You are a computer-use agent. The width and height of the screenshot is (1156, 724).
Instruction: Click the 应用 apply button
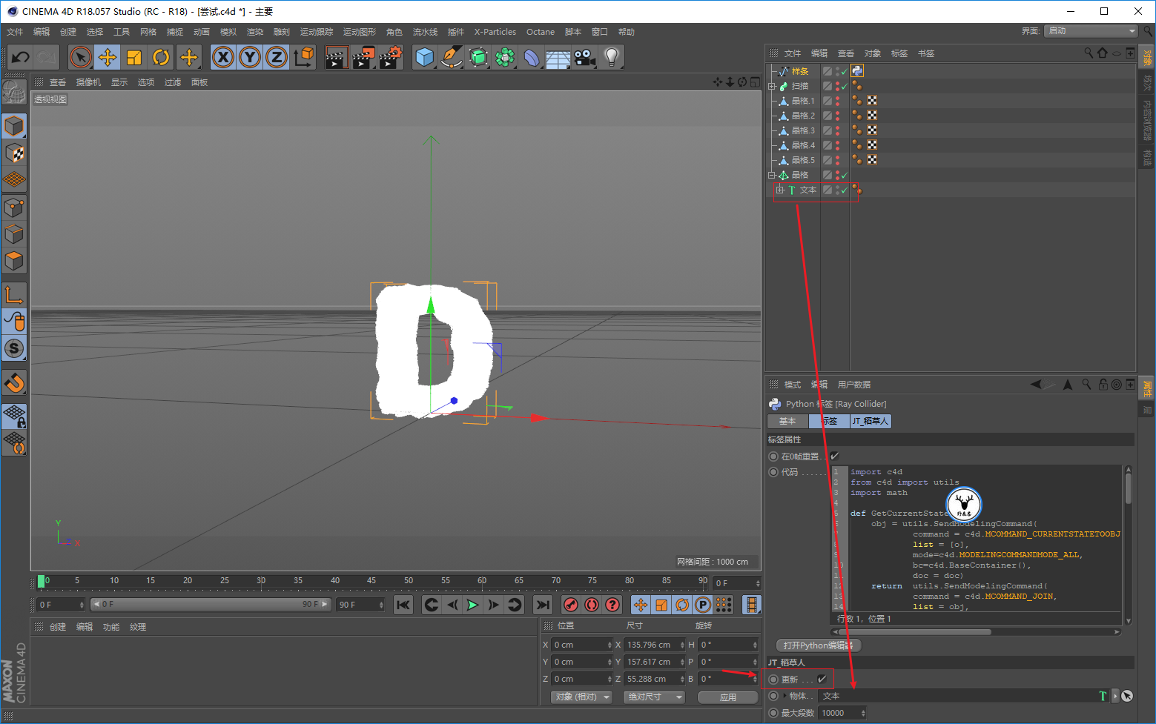[x=728, y=697]
